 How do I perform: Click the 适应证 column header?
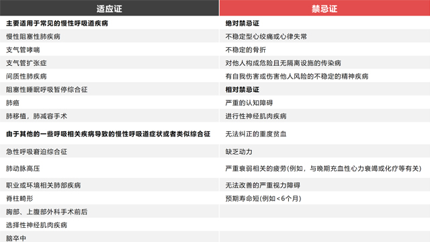point(110,8)
